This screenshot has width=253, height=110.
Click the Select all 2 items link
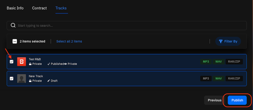(x=69, y=41)
